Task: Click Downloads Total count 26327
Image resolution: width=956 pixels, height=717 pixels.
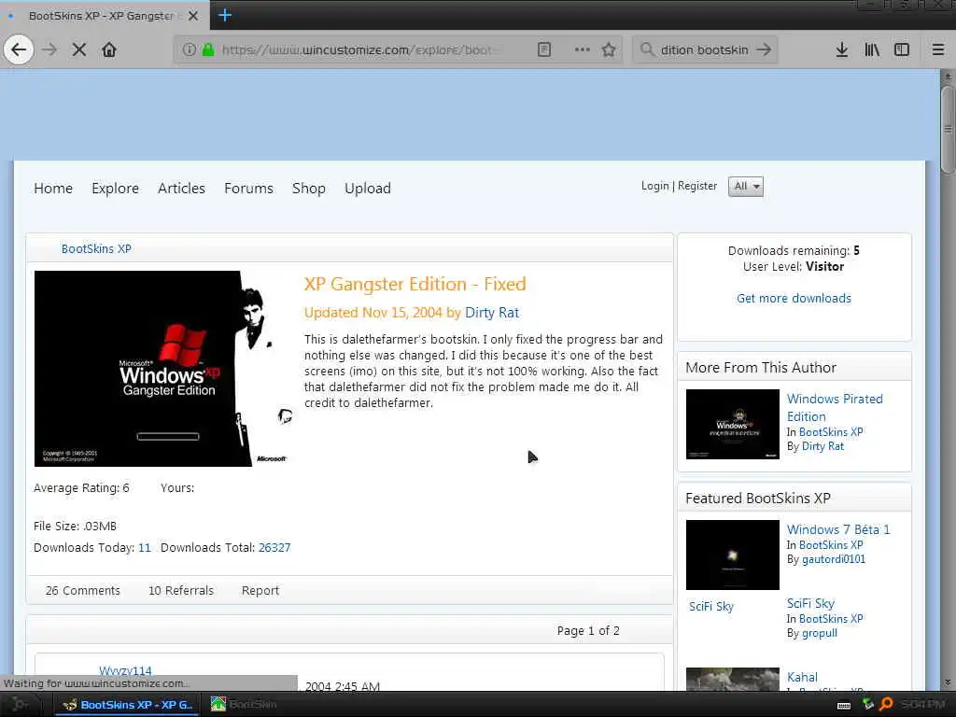Action: coord(274,547)
